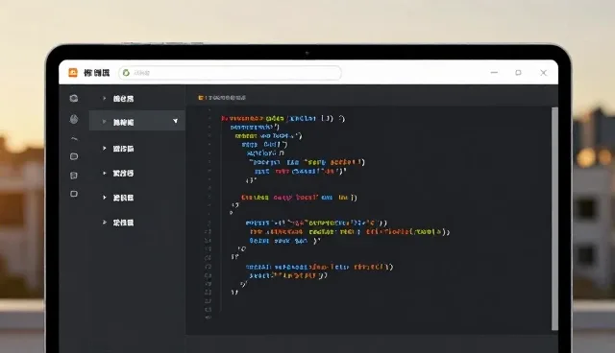The height and width of the screenshot is (353, 615).
Task: Click the breadcrumb file name above the code
Action: point(227,98)
